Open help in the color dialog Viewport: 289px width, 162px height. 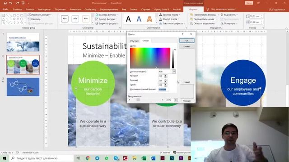click(x=182, y=34)
